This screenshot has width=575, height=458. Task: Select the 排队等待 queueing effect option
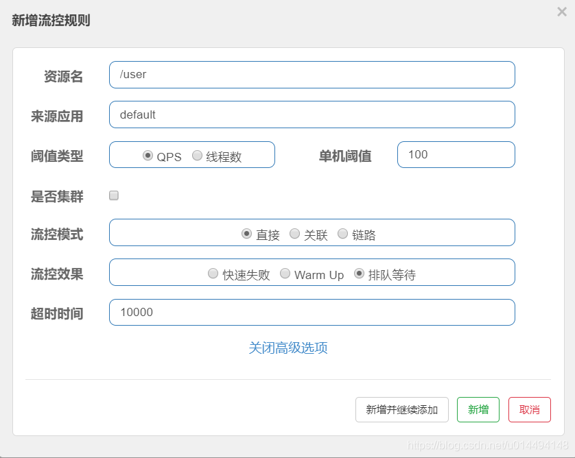click(358, 273)
